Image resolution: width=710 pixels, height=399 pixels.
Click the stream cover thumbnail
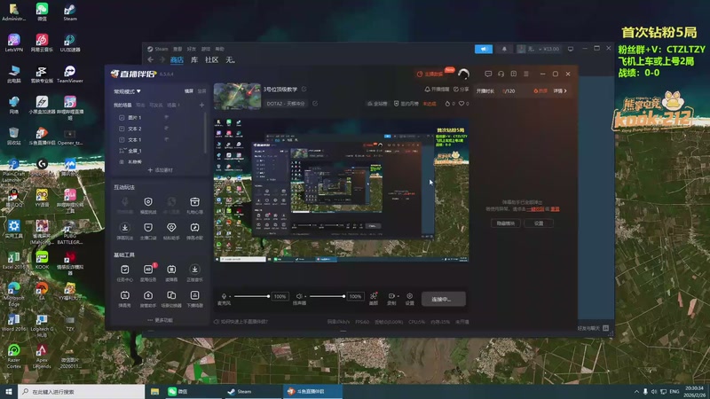[x=237, y=97]
